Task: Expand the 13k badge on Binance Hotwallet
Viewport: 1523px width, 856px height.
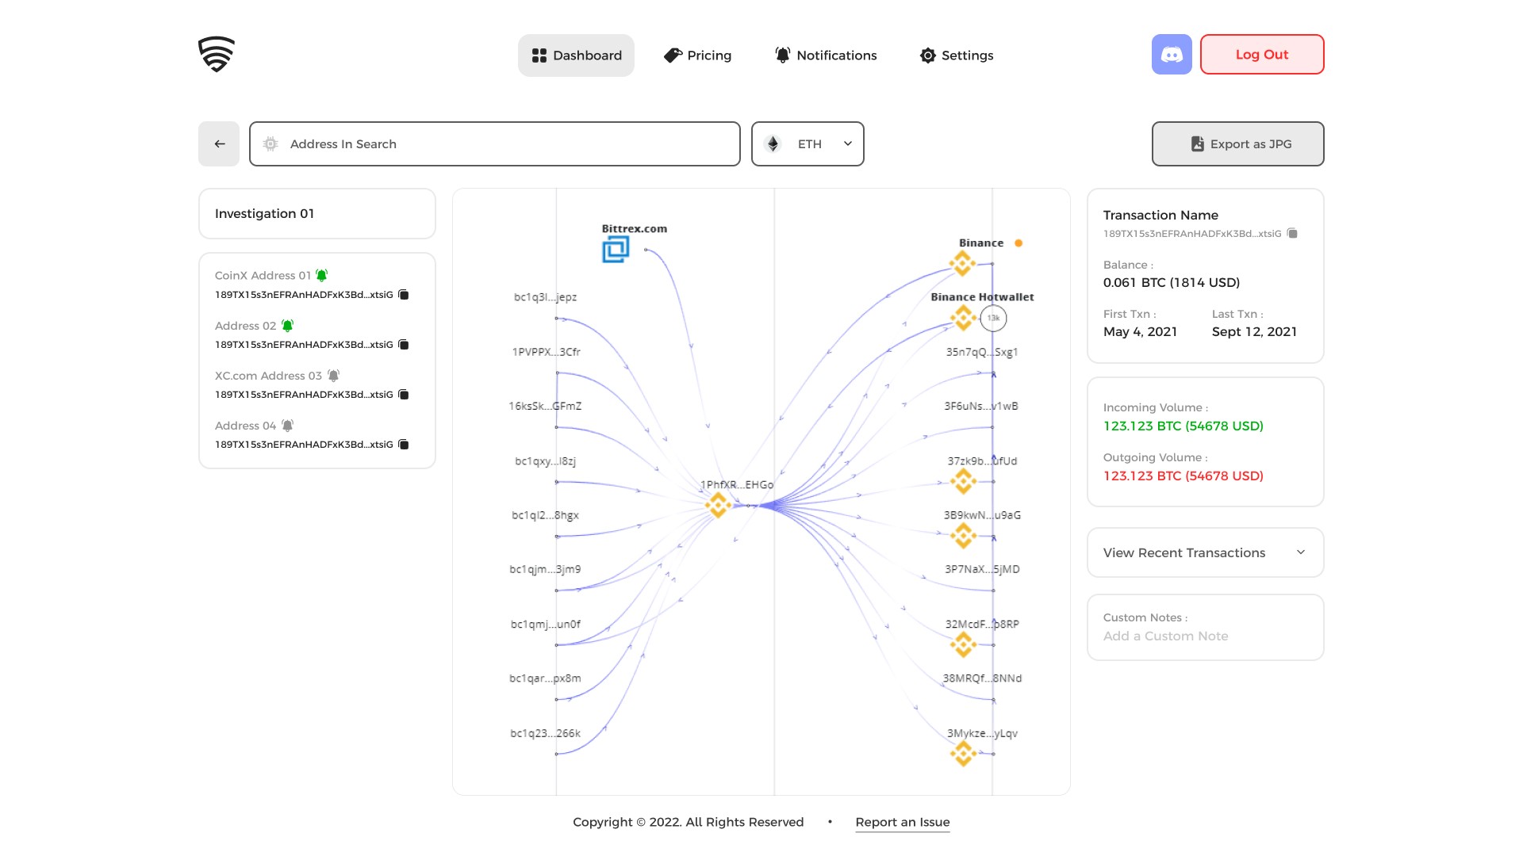Action: 993,318
